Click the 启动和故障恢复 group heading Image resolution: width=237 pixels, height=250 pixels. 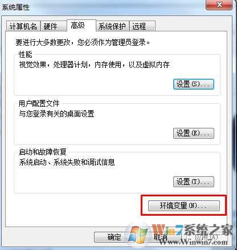(42, 152)
